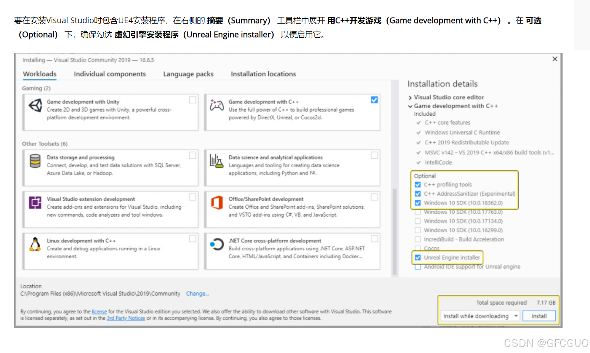Screen dimensions: 590x353
Task: Click the install location path text
Action: tap(100, 294)
